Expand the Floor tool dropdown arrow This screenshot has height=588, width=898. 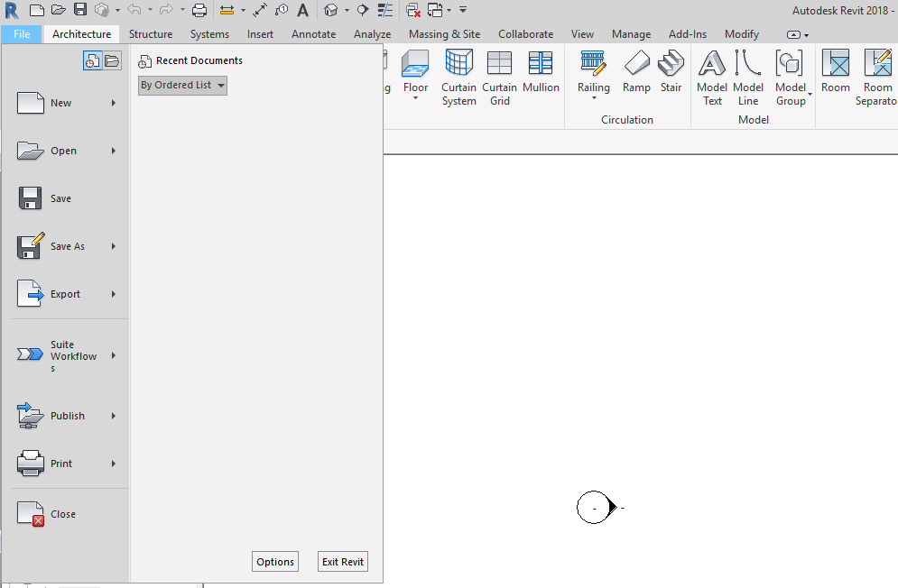(415, 98)
